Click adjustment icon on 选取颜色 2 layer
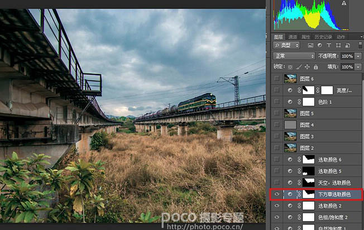The image size is (364, 230). coord(290,205)
